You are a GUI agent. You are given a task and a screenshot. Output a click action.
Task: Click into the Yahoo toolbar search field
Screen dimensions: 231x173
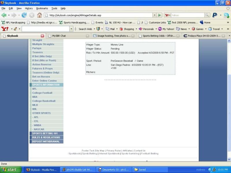pos(46,29)
